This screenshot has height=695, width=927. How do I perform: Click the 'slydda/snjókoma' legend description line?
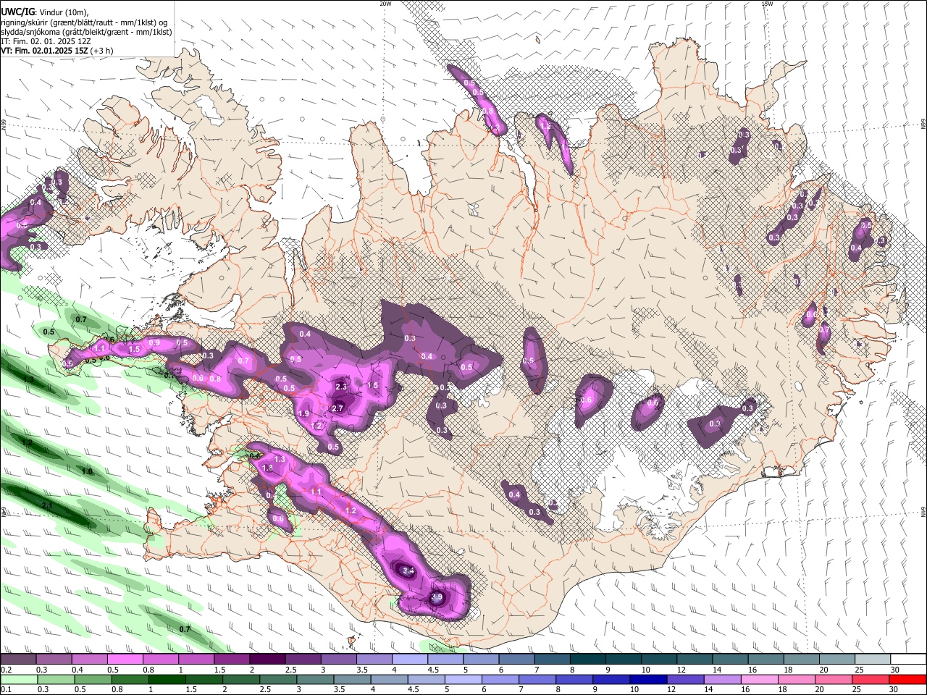(x=86, y=32)
